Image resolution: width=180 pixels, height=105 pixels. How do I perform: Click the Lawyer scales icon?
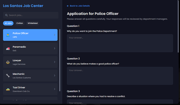[x=8, y=62]
